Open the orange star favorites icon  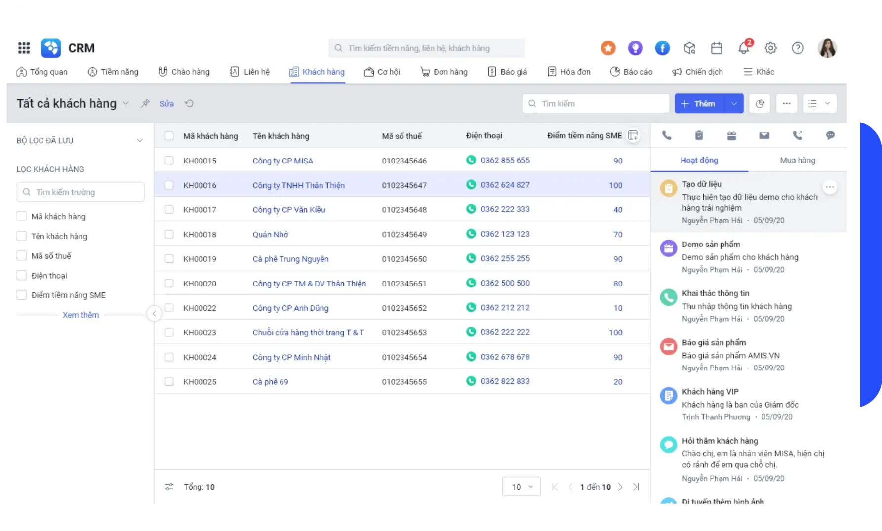[608, 48]
